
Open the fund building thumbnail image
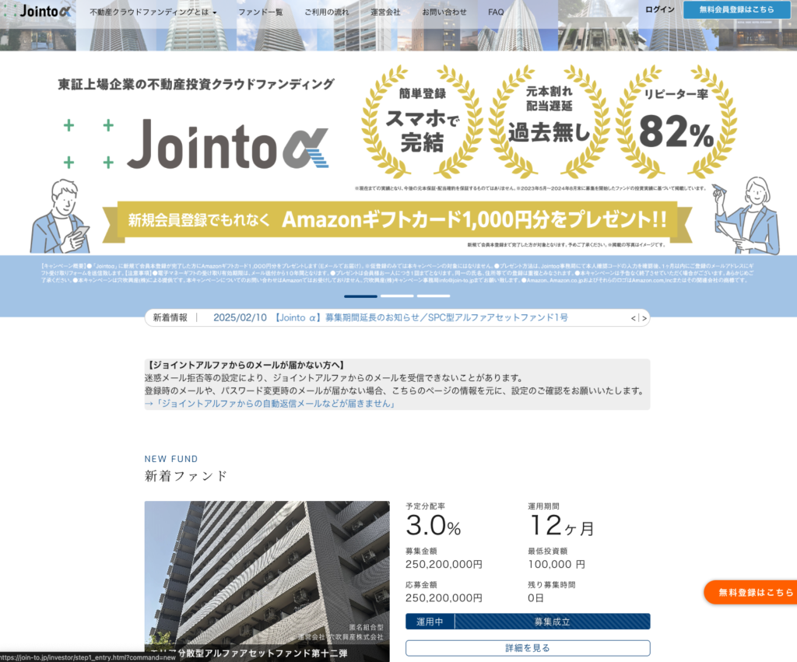pos(267,576)
